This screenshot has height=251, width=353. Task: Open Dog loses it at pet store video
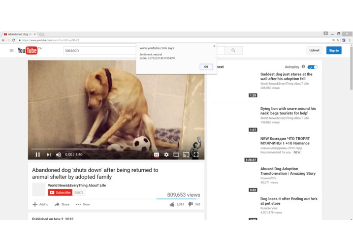[x=288, y=201]
